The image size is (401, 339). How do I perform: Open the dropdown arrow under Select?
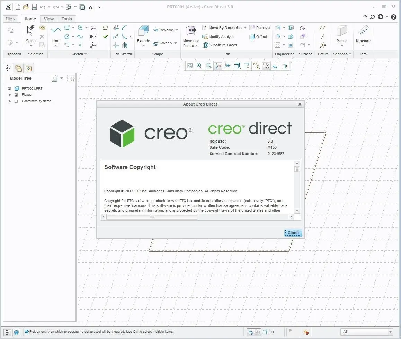pyautogui.click(x=31, y=46)
